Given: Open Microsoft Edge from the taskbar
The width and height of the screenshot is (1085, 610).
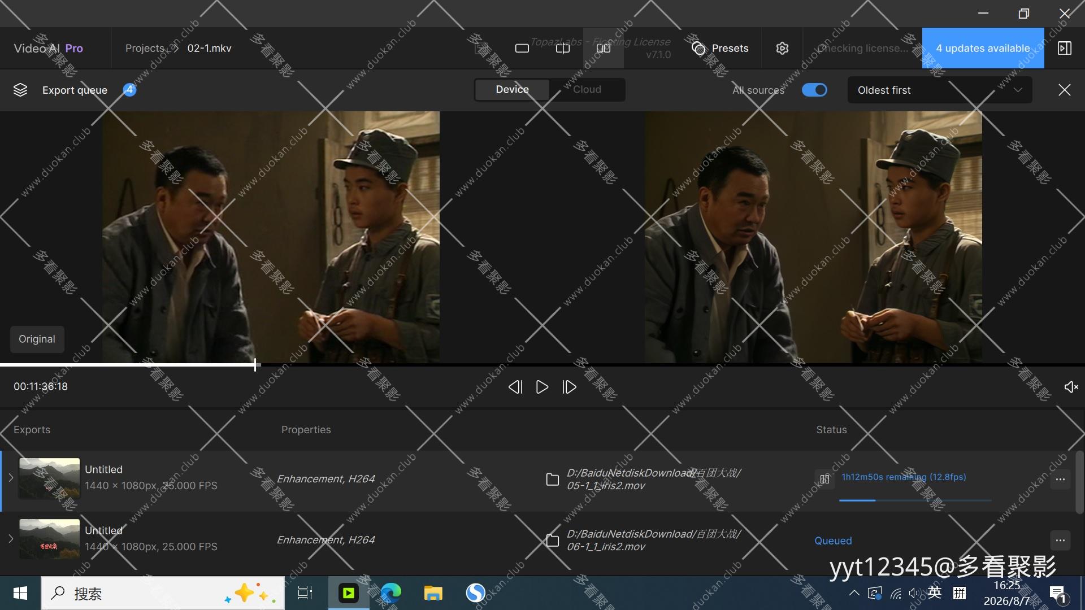Looking at the screenshot, I should point(391,593).
